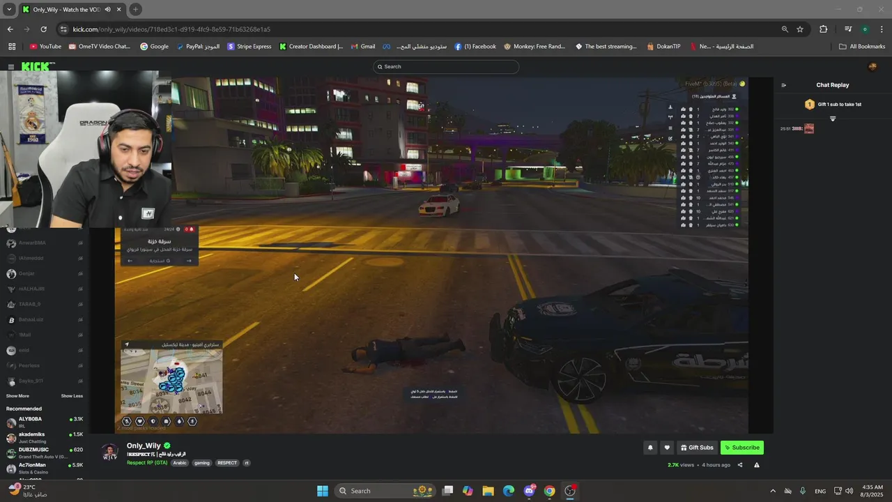Go back in Chrome
Viewport: 892px width, 502px height.
pyautogui.click(x=10, y=29)
